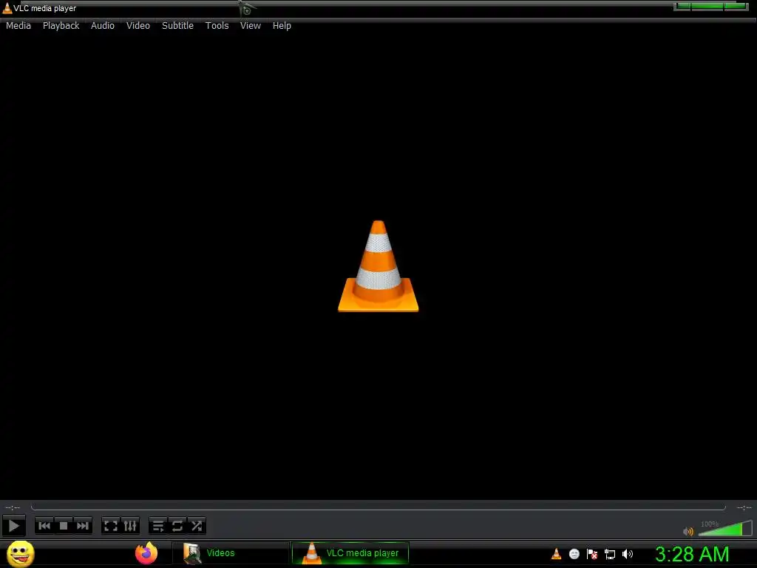This screenshot has width=757, height=568.
Task: Click the playback seek bar
Action: tap(378, 507)
